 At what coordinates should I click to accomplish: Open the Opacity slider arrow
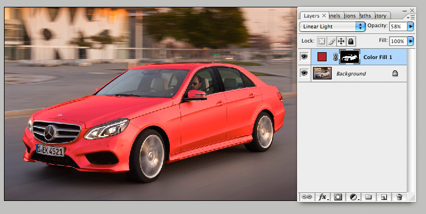[x=411, y=26]
